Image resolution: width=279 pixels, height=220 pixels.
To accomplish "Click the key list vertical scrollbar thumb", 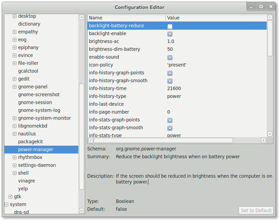I will click(270, 38).
